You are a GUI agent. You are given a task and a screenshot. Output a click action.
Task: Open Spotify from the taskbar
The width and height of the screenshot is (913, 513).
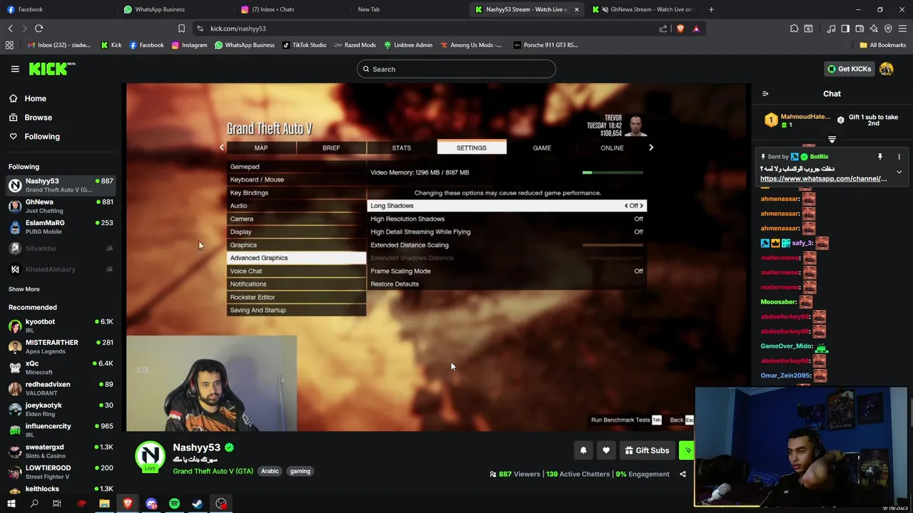(x=174, y=504)
